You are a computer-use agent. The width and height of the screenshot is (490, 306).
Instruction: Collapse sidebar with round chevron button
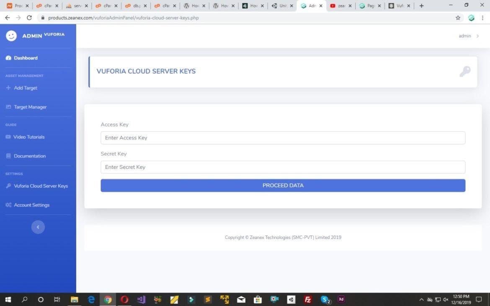coord(38,227)
